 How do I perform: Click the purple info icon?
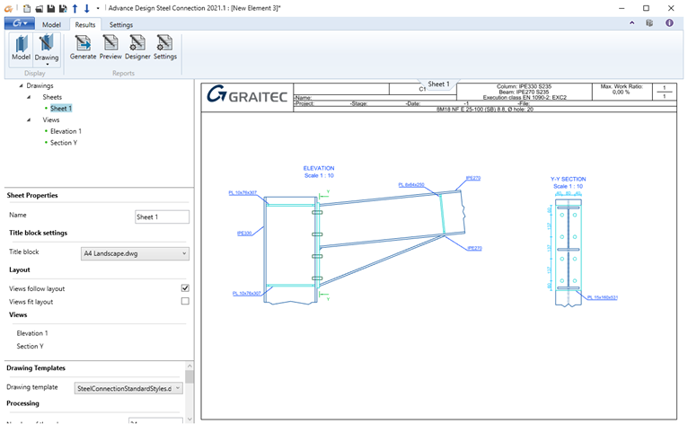coord(669,23)
